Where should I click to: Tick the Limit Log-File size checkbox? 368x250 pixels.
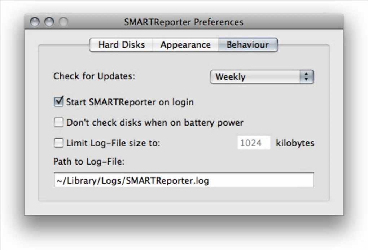(58, 143)
